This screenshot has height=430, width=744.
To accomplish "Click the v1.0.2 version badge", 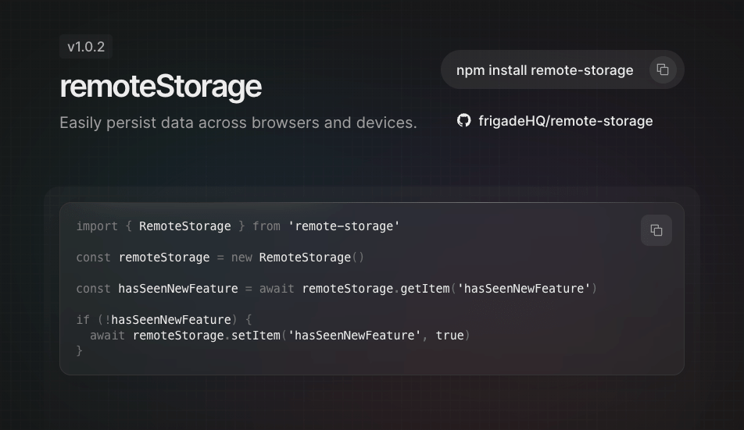I will pos(86,47).
